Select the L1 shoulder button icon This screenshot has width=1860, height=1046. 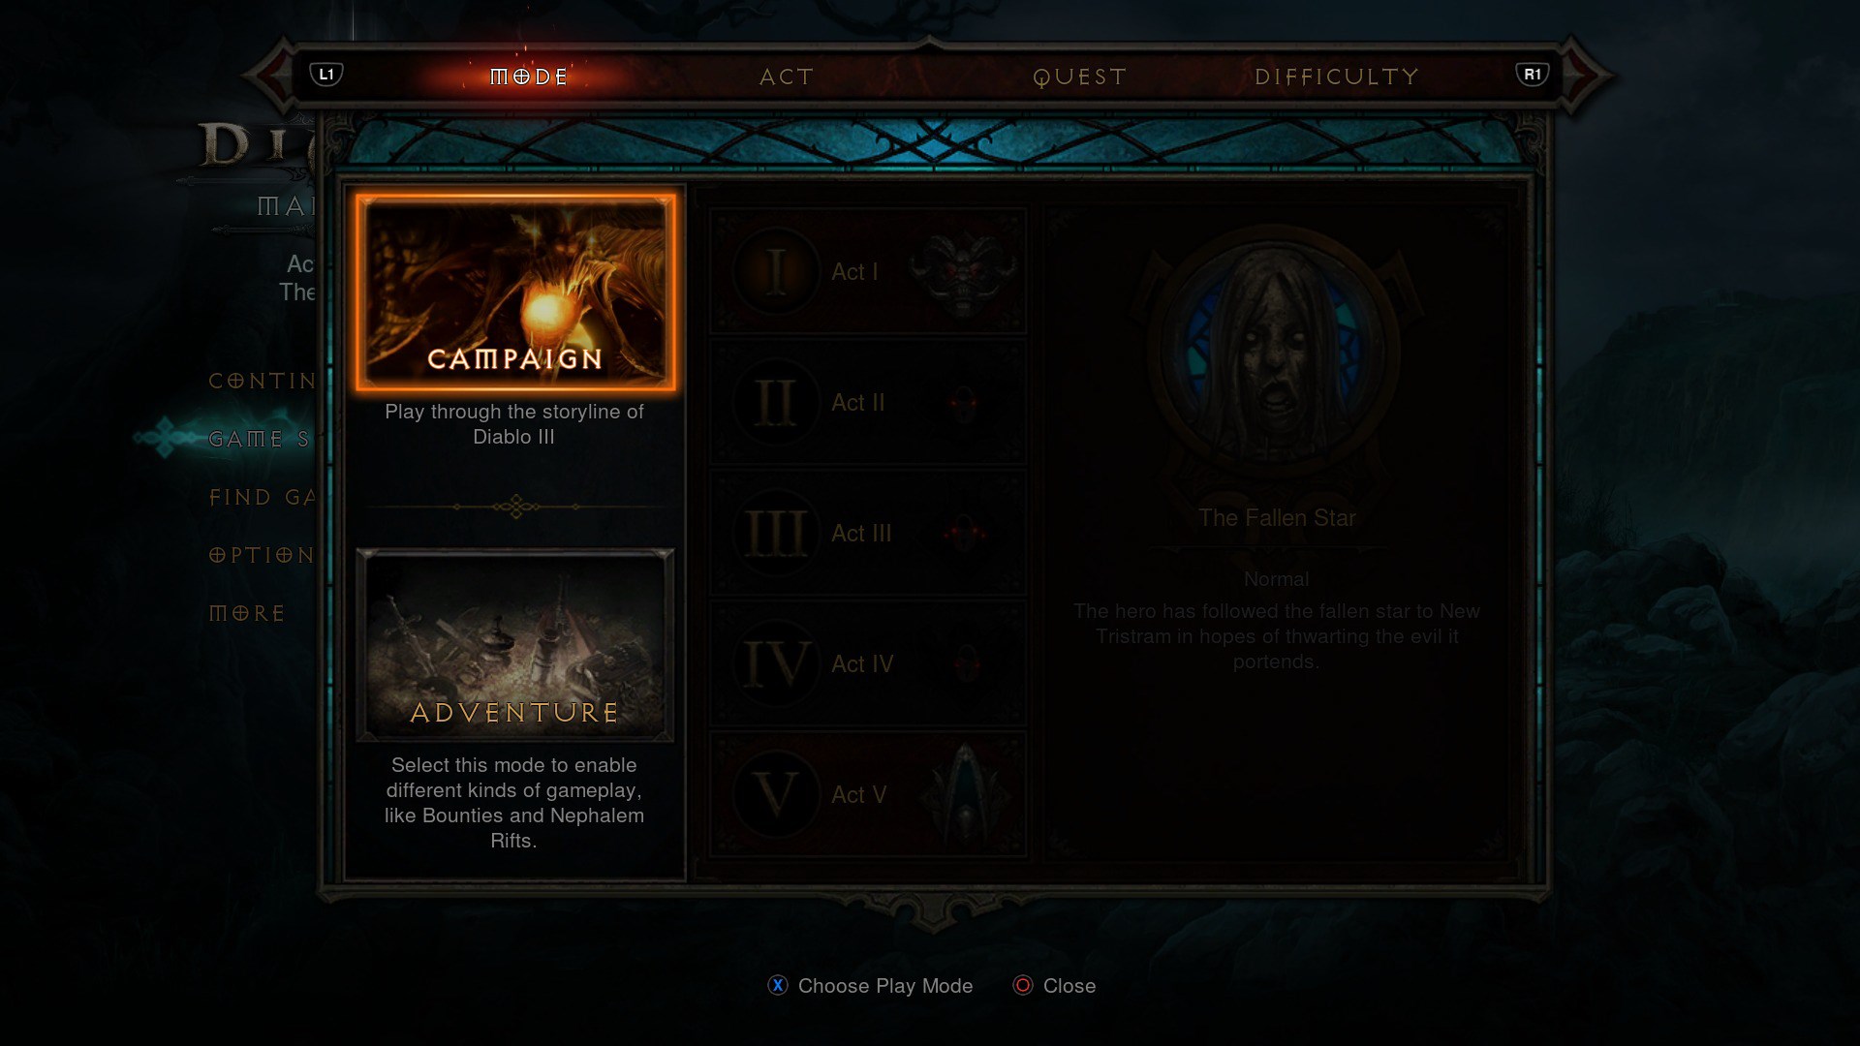coord(326,75)
